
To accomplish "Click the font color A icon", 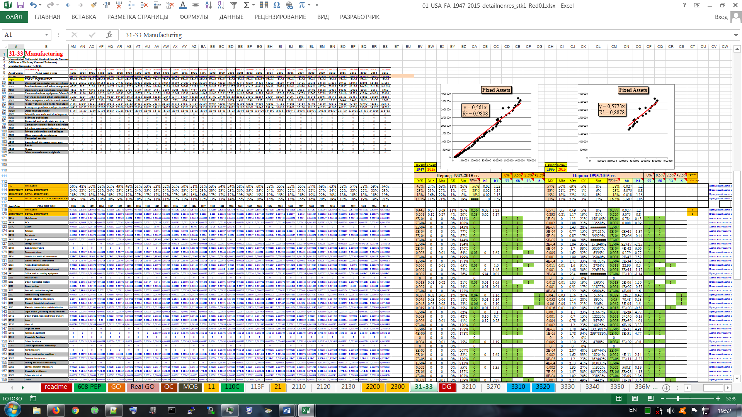I will pyautogui.click(x=183, y=5).
